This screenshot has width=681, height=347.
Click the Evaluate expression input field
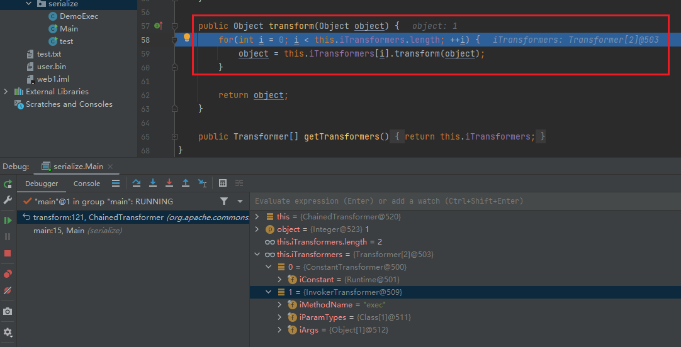pos(465,201)
